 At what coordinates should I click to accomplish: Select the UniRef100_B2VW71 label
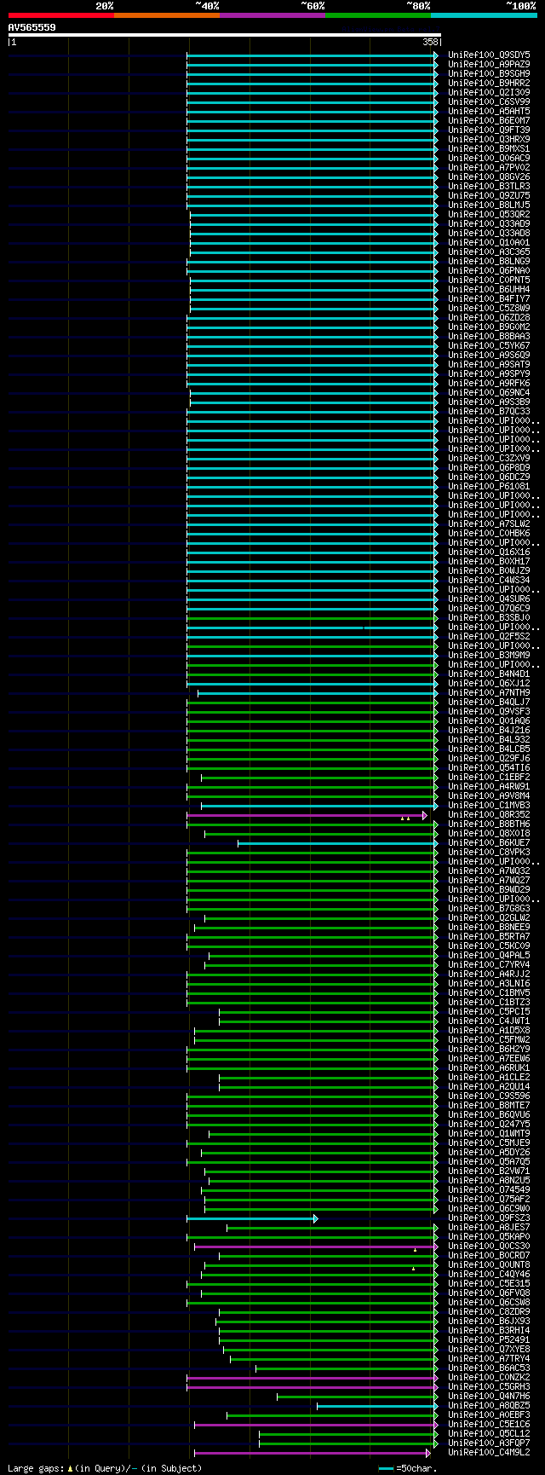489,1171
